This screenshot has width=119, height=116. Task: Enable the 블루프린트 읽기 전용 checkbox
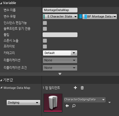coord(45,29)
